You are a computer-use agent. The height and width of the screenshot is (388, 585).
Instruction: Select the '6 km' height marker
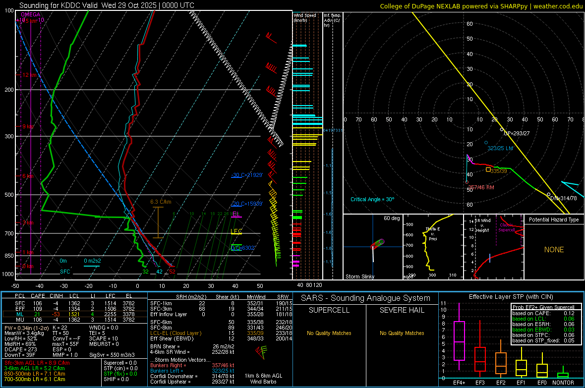click(x=28, y=176)
